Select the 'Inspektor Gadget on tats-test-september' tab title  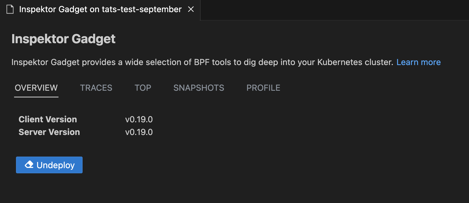tap(100, 9)
